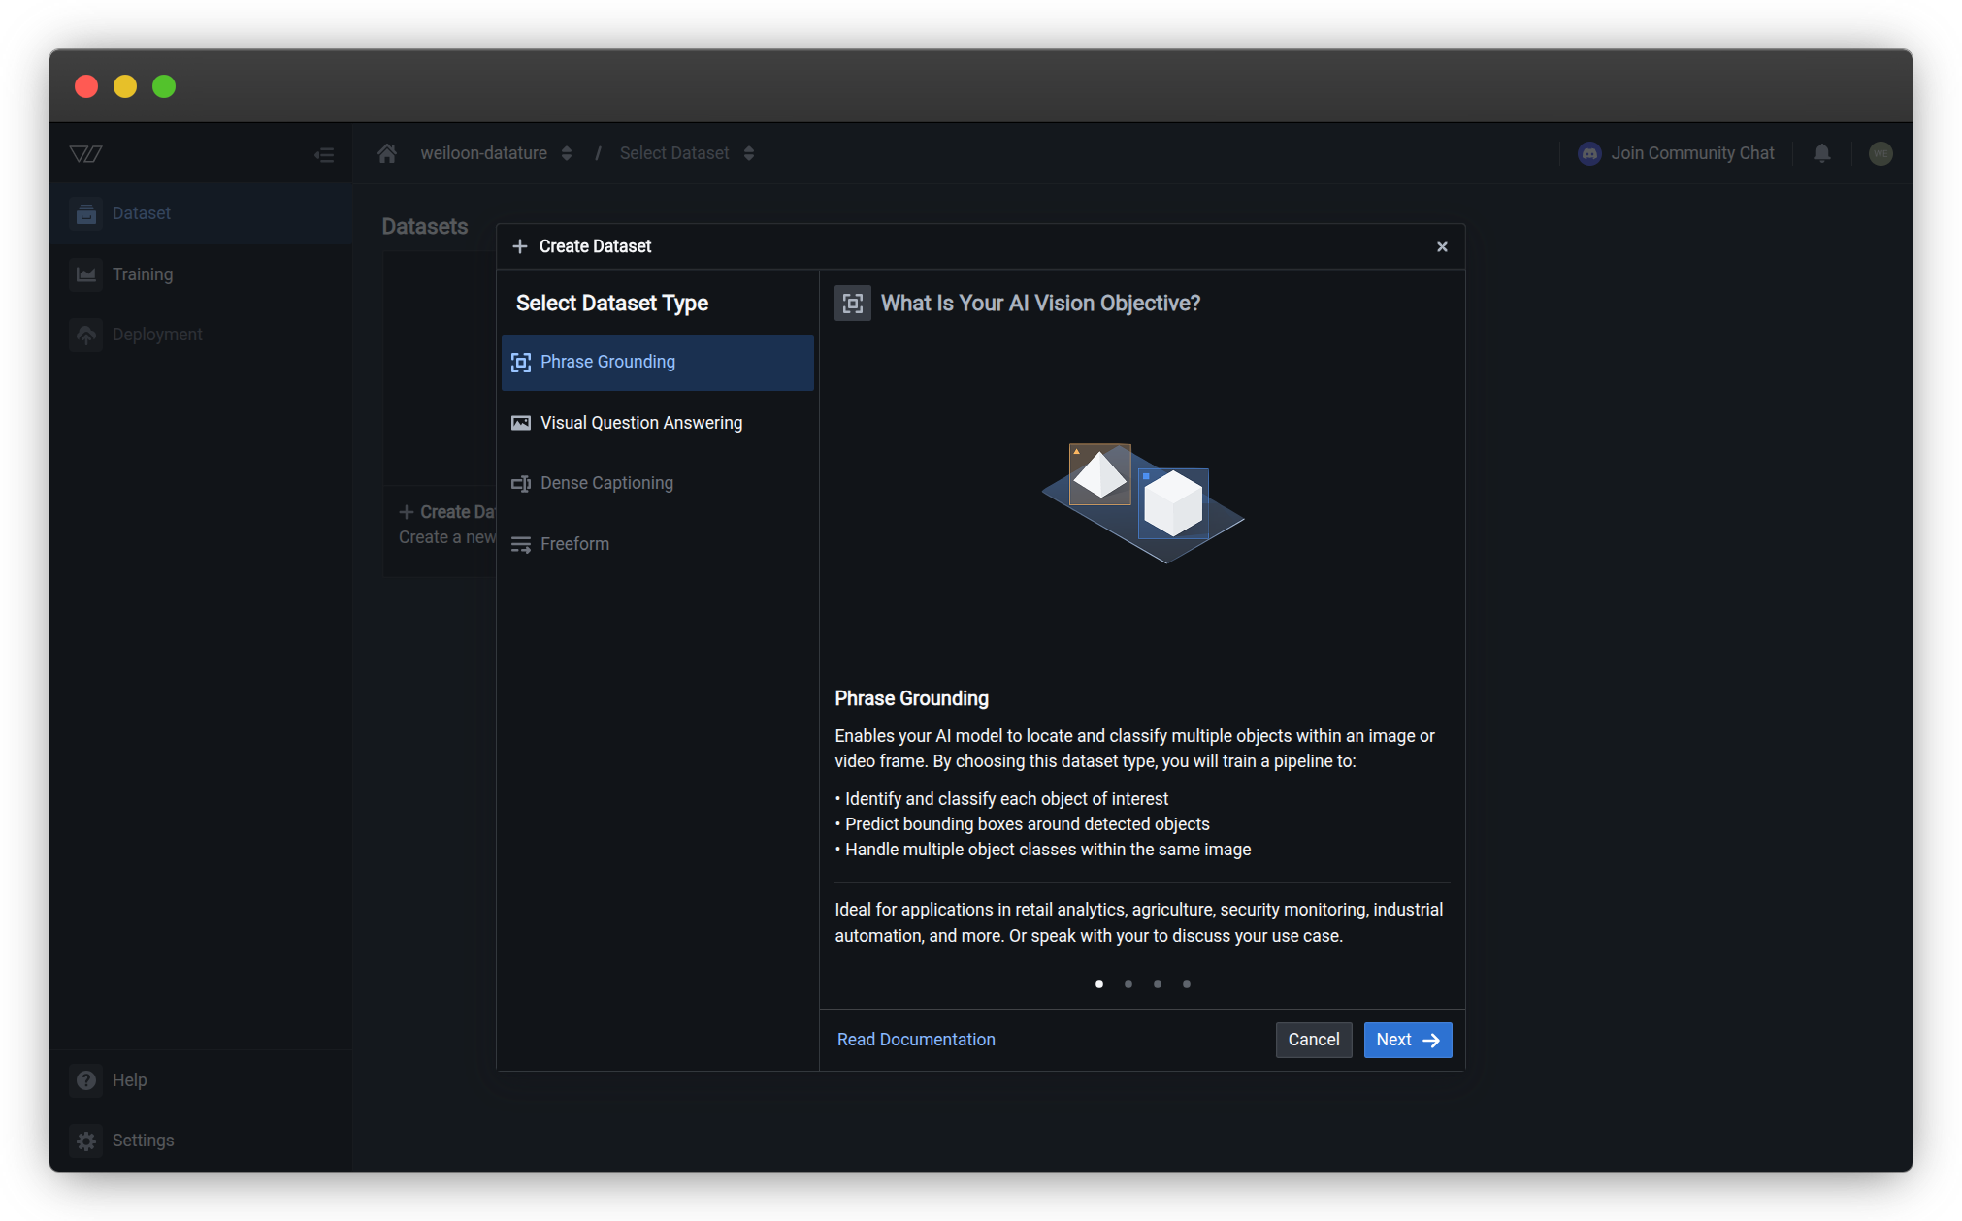Open the Training section icon
The height and width of the screenshot is (1221, 1962).
tap(86, 273)
